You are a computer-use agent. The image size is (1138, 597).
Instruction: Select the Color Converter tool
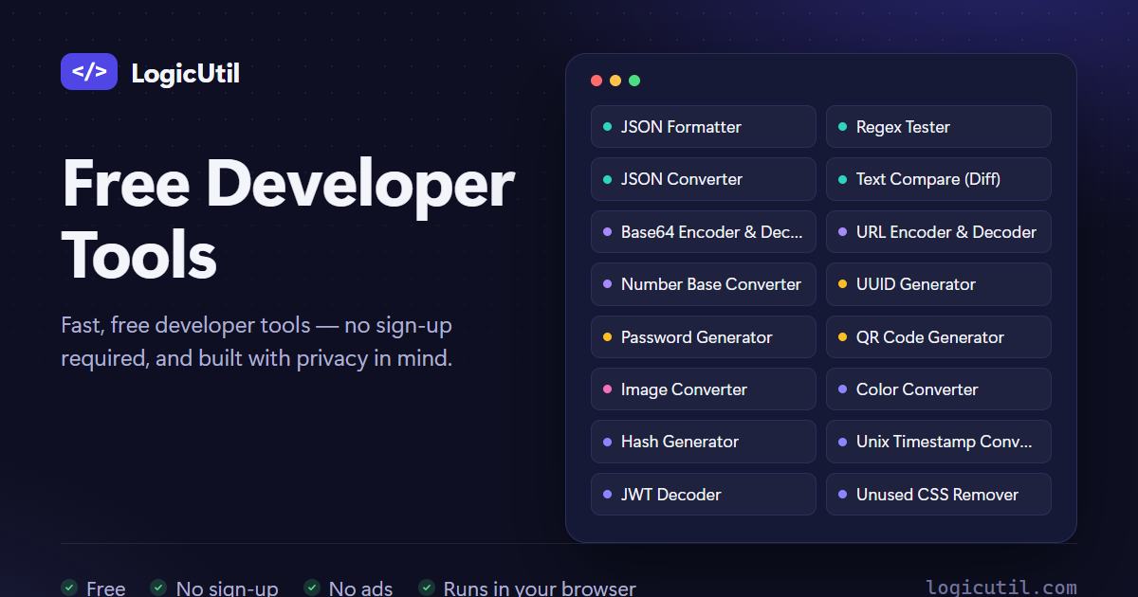click(x=939, y=389)
